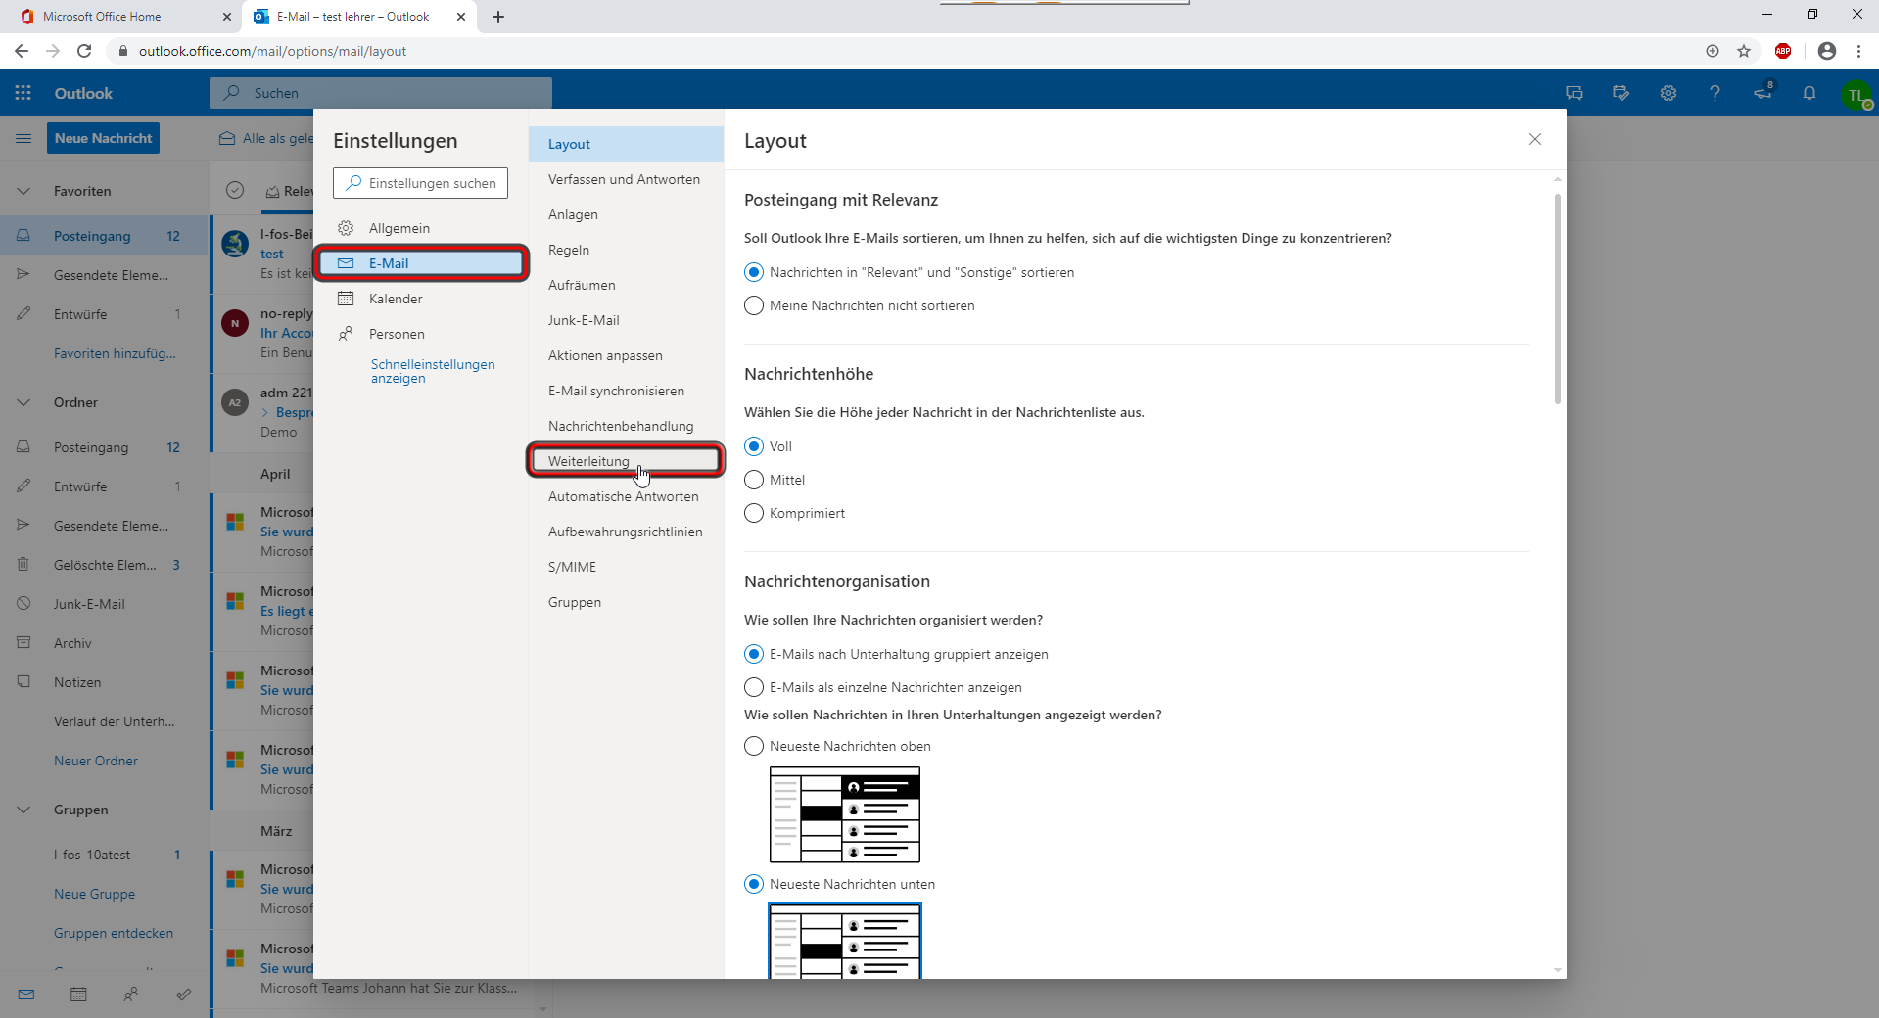Open People view at bottom left
1879x1018 pixels.
click(x=131, y=995)
